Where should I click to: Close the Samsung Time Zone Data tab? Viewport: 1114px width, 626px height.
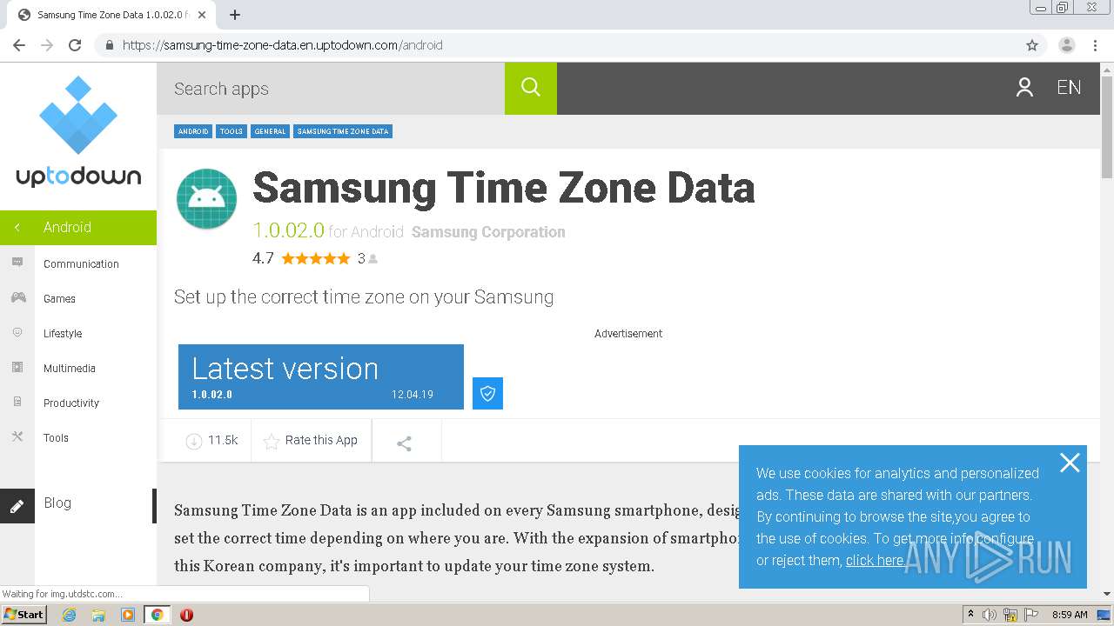click(202, 15)
